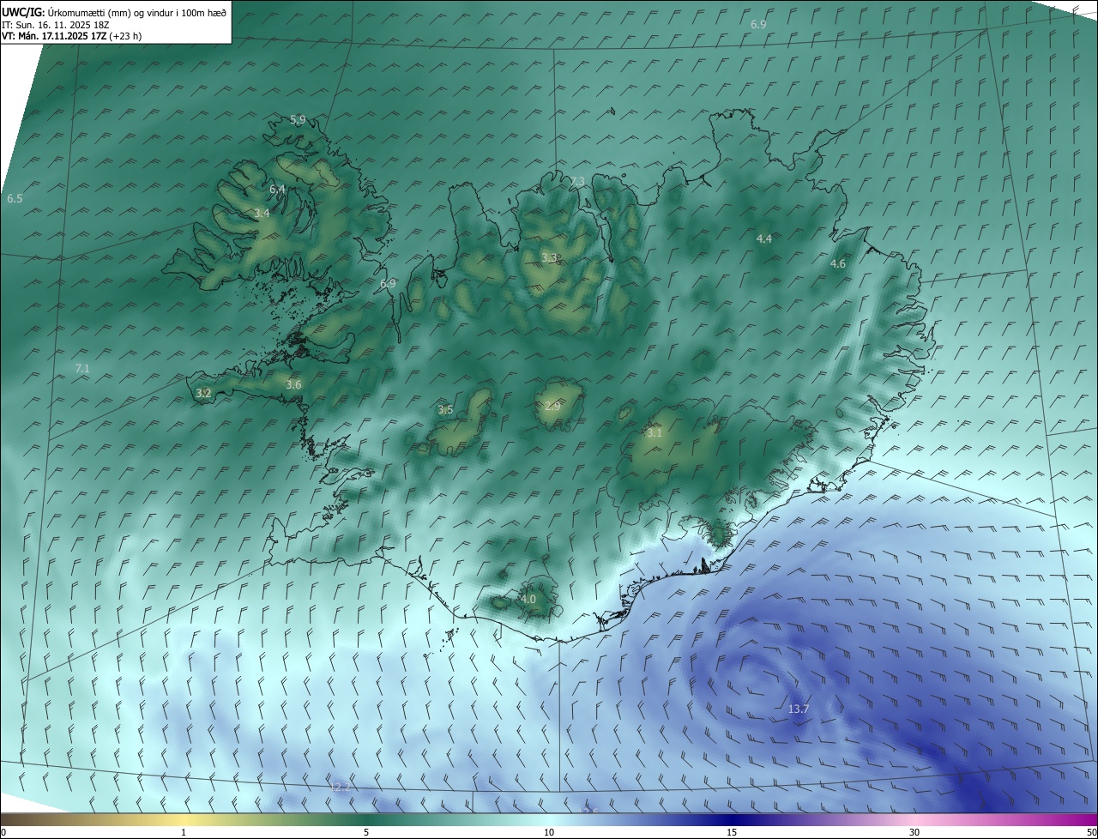
Task: Click the 'IT: Sun. 16. 11. 2025 18Z' line
Action: [56, 25]
